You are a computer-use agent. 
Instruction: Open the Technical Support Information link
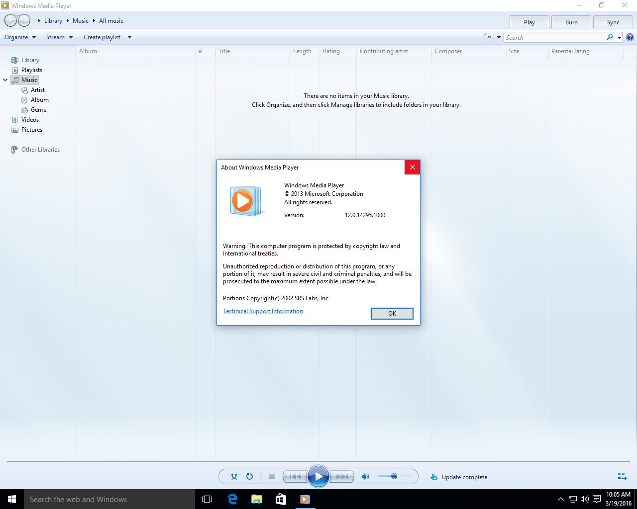click(x=263, y=311)
